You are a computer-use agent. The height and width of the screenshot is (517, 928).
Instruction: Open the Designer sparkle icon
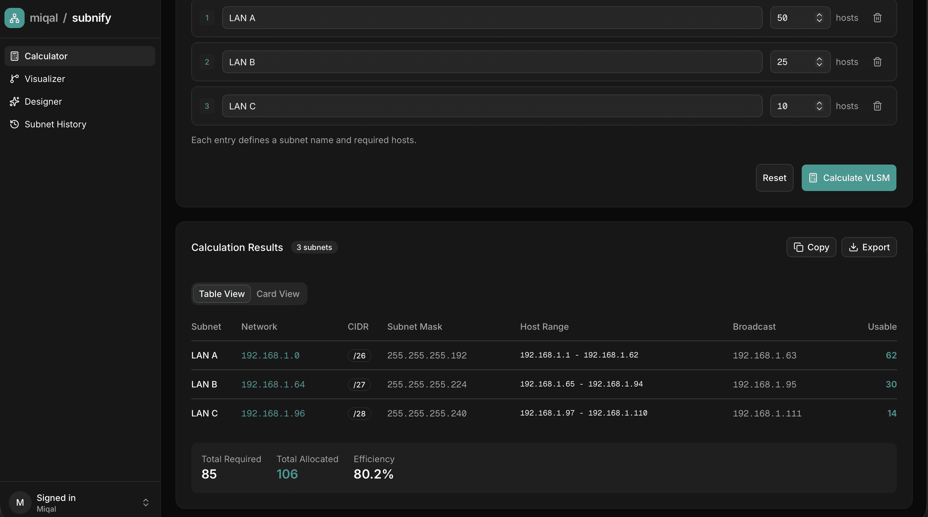[15, 102]
